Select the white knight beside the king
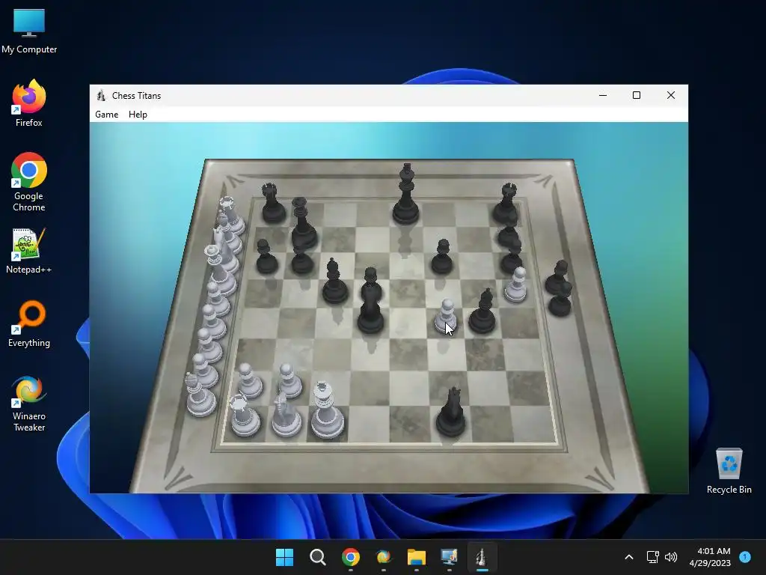The height and width of the screenshot is (575, 766). pyautogui.click(x=285, y=414)
